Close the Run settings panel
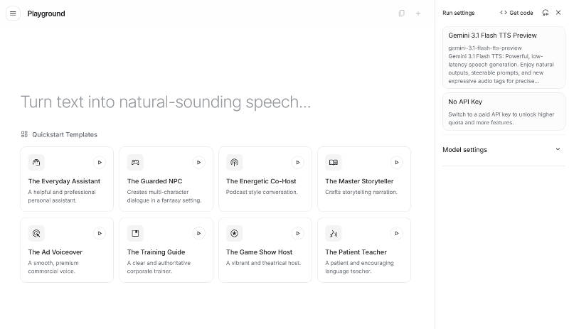 [x=558, y=13]
